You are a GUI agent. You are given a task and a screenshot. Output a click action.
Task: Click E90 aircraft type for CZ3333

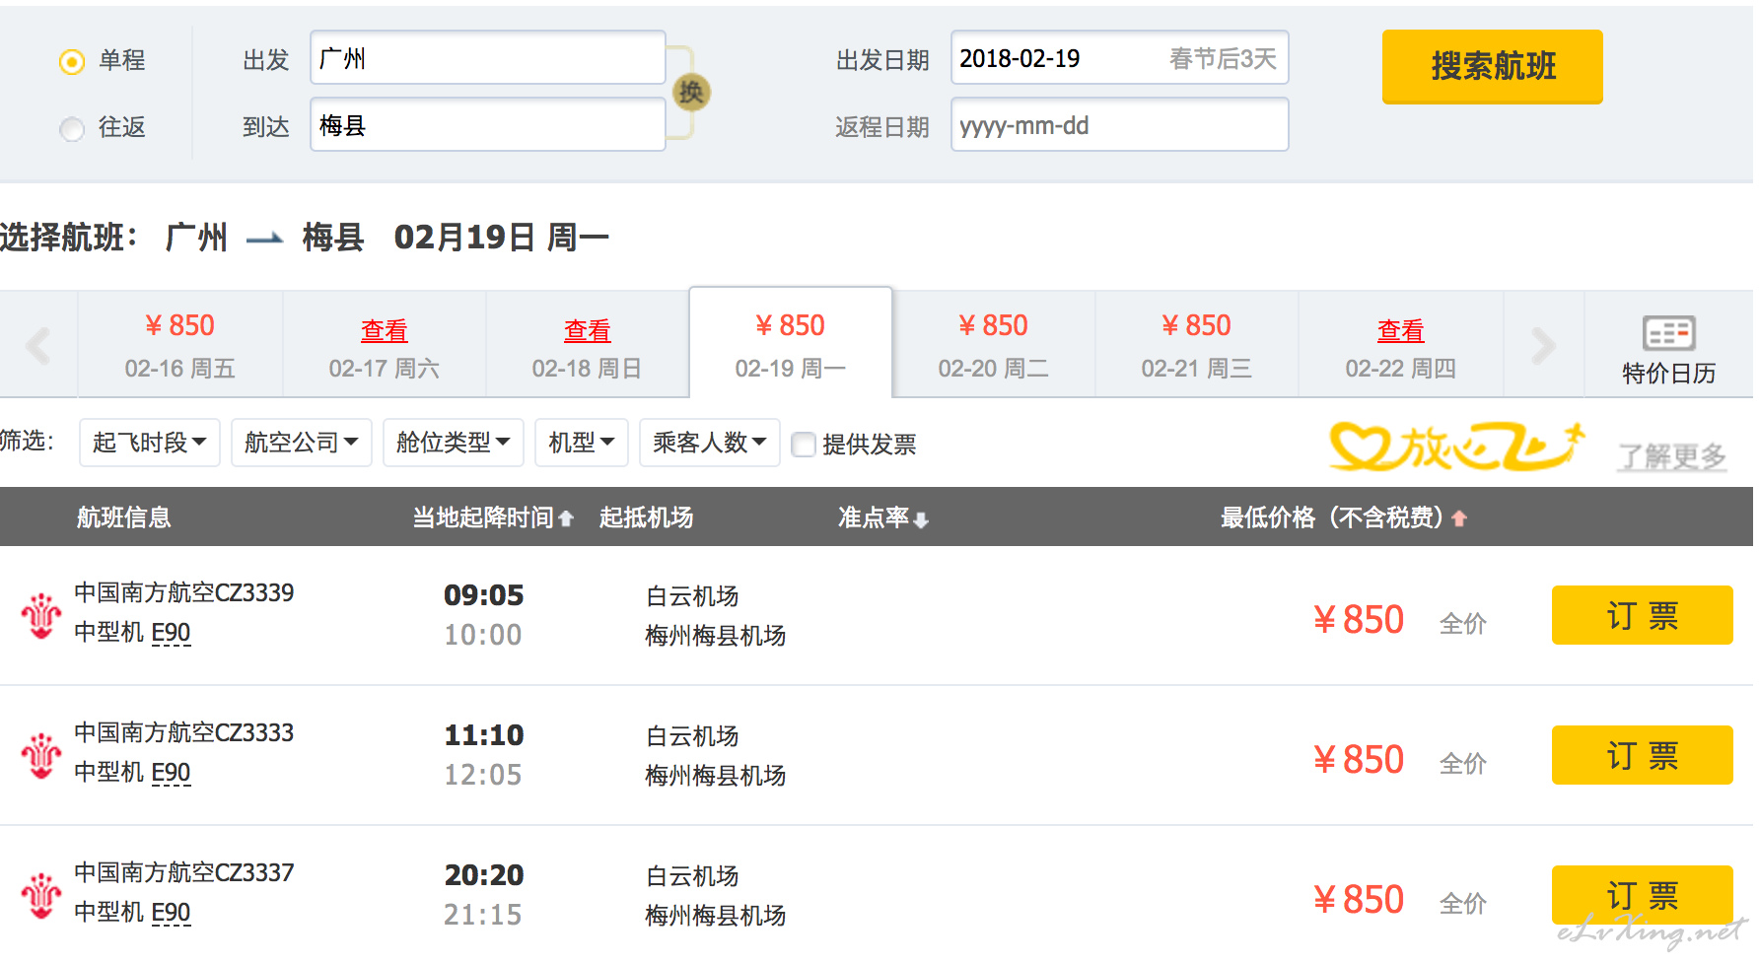[172, 773]
